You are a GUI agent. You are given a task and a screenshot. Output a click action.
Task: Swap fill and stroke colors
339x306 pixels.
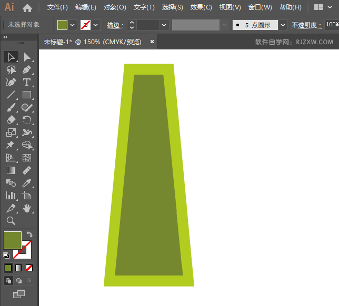tap(29, 234)
